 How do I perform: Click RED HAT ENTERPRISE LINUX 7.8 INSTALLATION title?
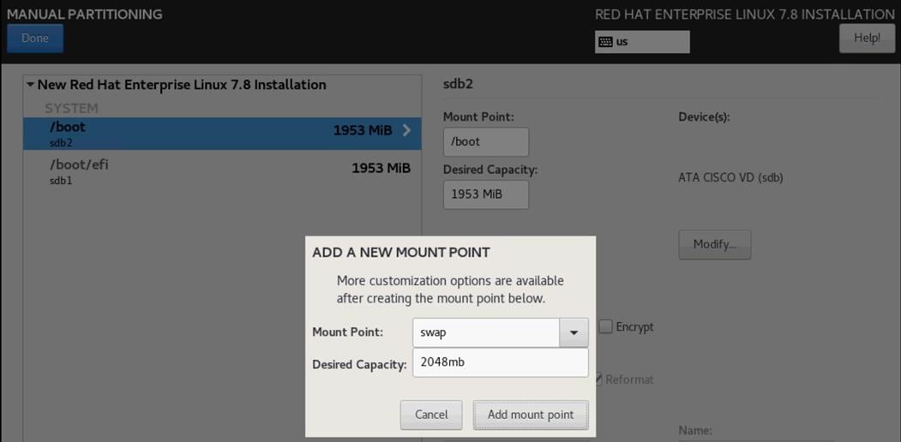point(745,15)
